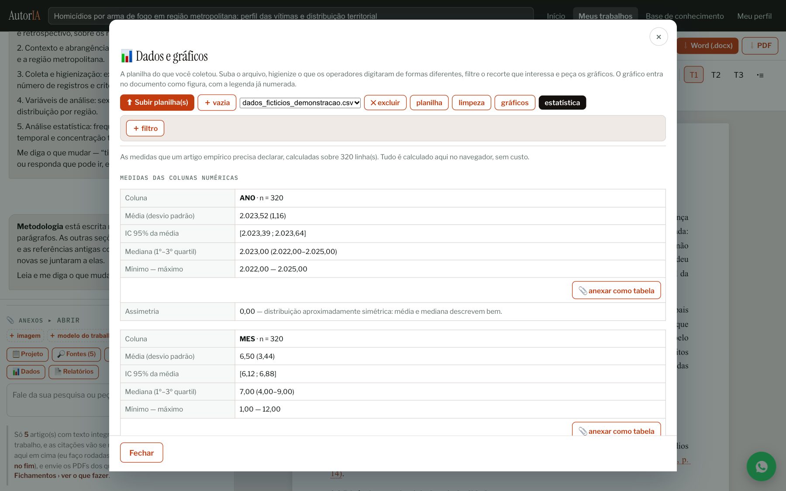
Task: Open Meu perfil
Action: pyautogui.click(x=754, y=16)
